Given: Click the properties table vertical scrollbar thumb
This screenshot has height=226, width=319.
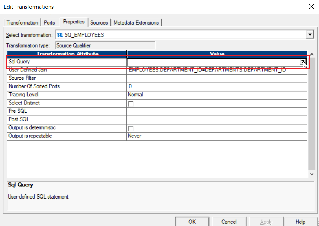Looking at the screenshot, I should (x=312, y=114).
